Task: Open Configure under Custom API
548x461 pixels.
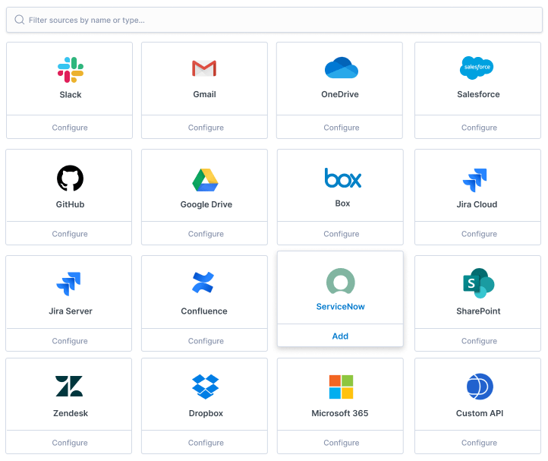Action: [x=479, y=443]
